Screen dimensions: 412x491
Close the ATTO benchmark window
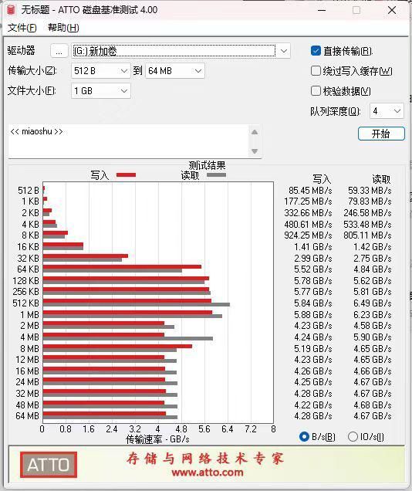tap(392, 10)
